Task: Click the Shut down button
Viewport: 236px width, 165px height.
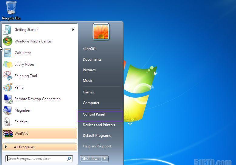Action: (91, 159)
